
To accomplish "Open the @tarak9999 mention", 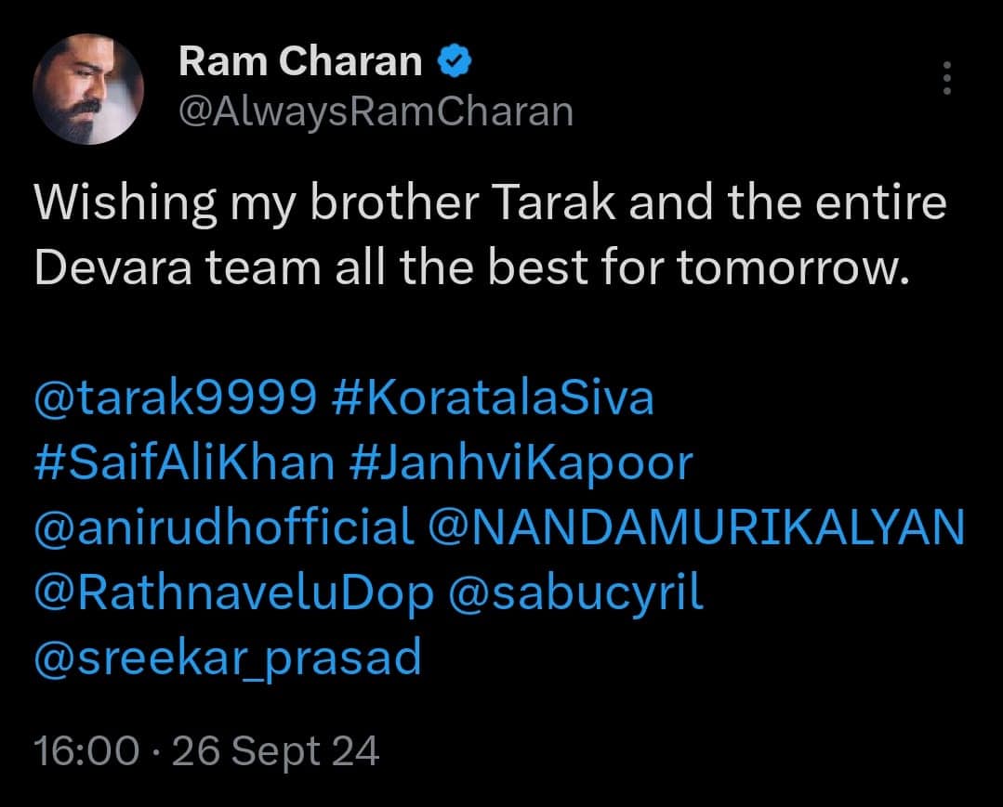I will pyautogui.click(x=173, y=399).
